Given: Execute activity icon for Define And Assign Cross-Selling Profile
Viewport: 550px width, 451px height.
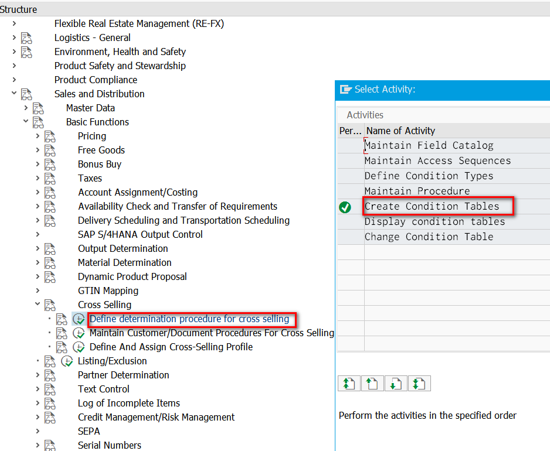Looking at the screenshot, I should (x=79, y=347).
